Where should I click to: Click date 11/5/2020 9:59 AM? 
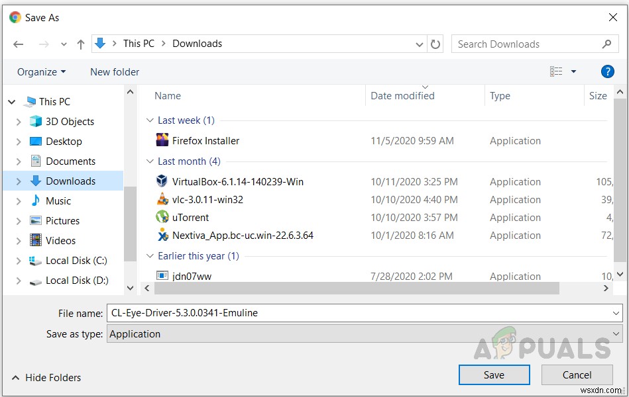pos(412,141)
